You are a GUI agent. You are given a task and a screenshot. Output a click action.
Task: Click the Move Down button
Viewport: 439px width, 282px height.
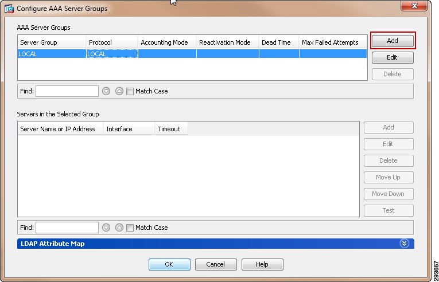389,194
